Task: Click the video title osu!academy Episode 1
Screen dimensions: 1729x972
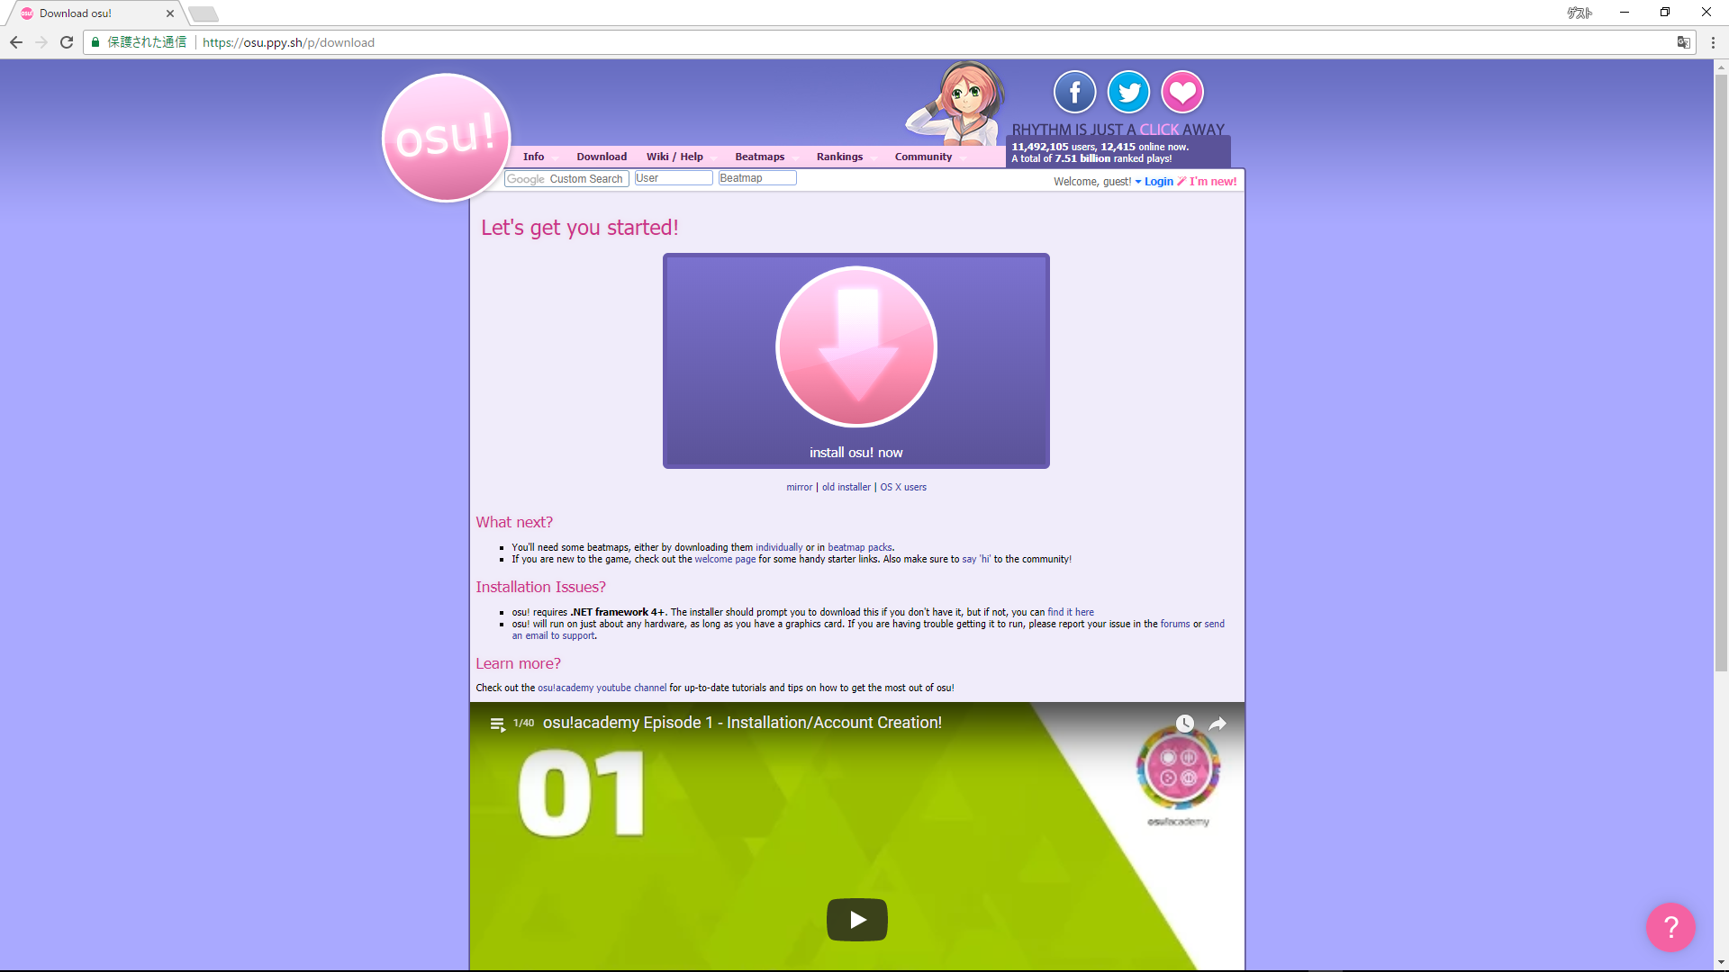Action: pos(742,723)
